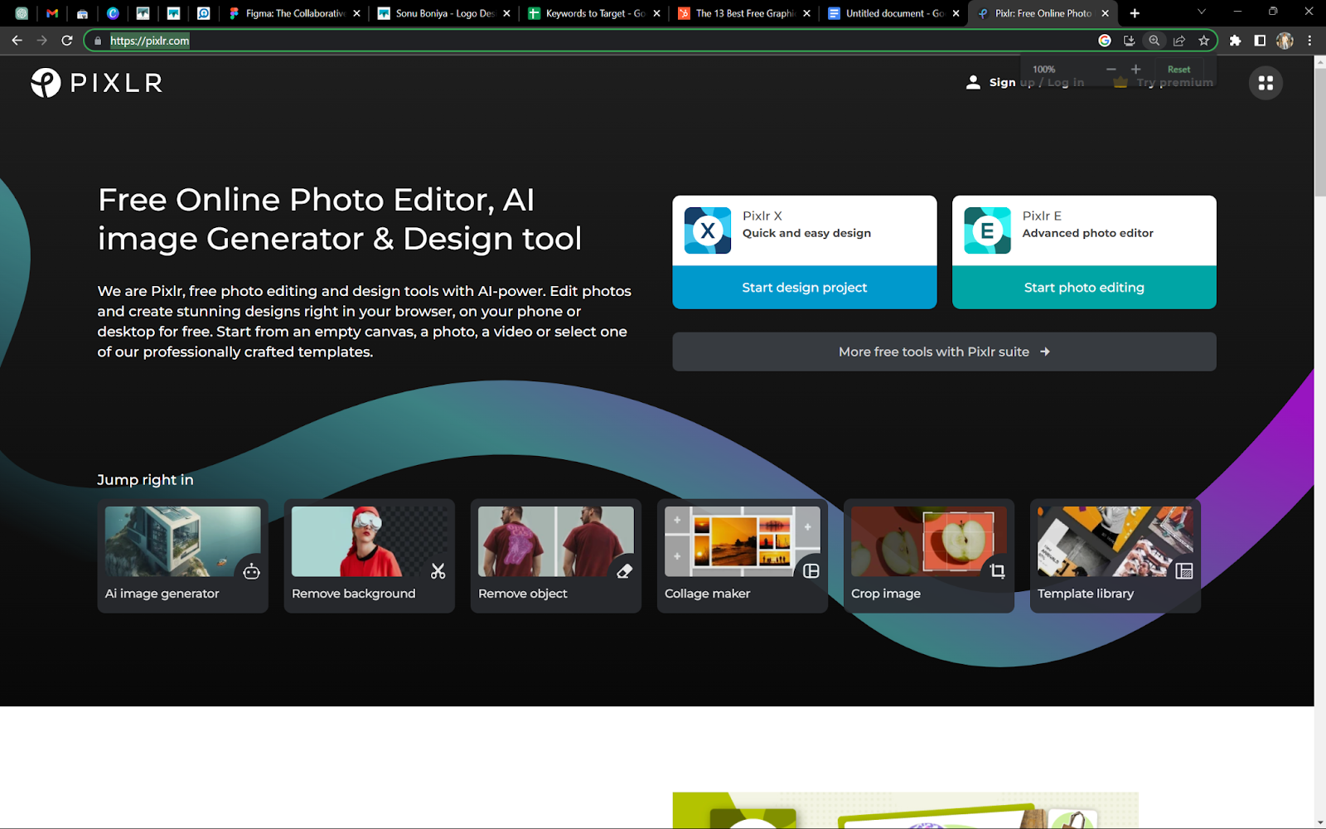Viewport: 1326px width, 829px height.
Task: Click Try premium
Action: coord(1164,83)
